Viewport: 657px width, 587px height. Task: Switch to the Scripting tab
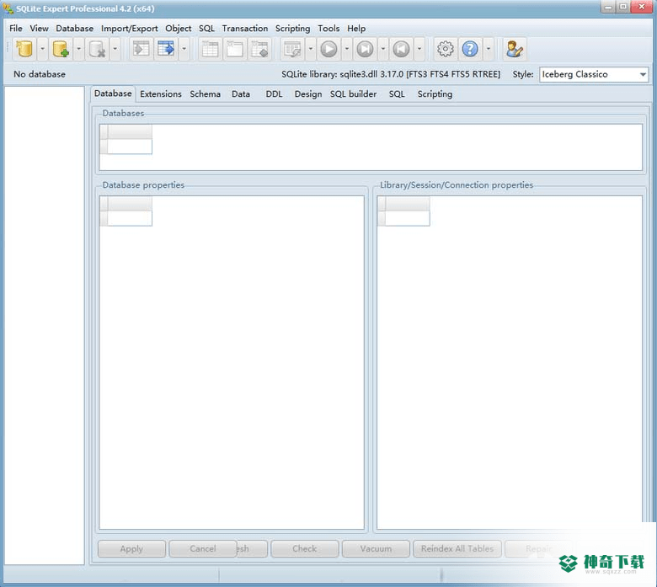tap(435, 94)
